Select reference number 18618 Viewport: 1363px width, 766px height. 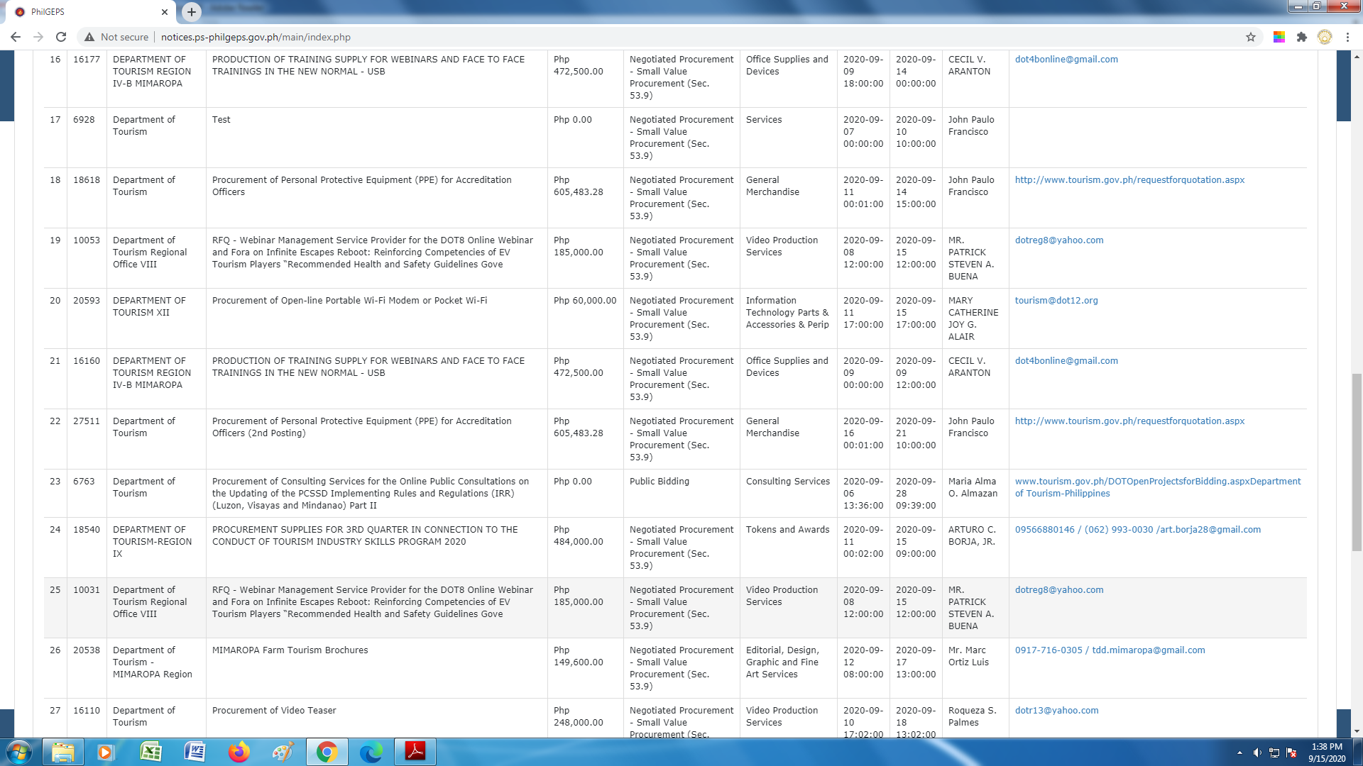point(87,180)
